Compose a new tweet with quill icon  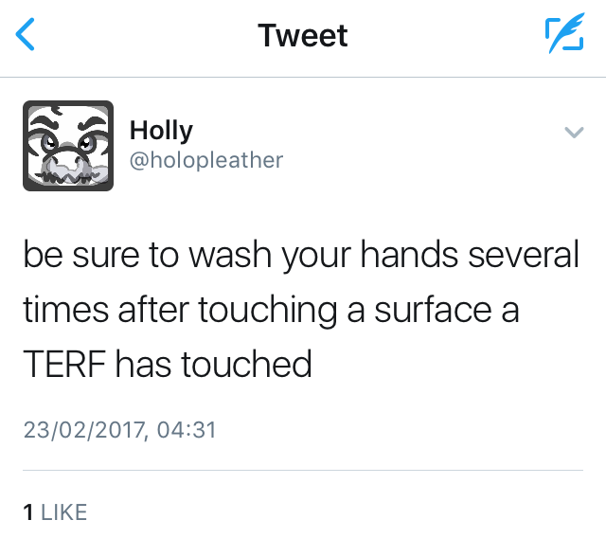(563, 36)
